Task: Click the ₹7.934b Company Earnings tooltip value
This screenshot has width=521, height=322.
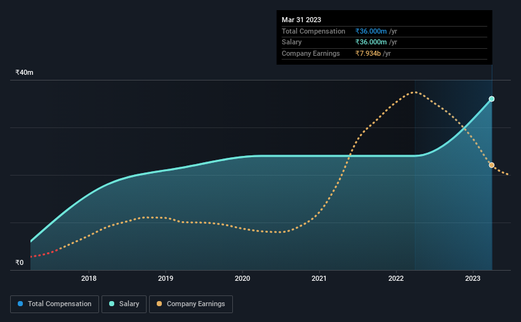Action: pyautogui.click(x=368, y=53)
